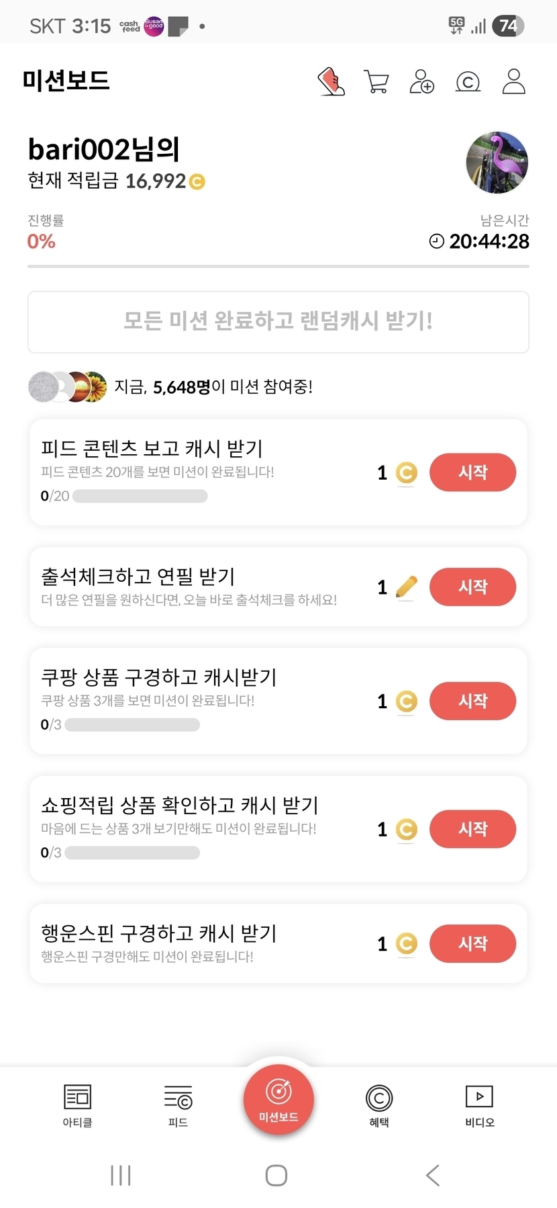Tap the flamingo profile picture

[x=497, y=163]
